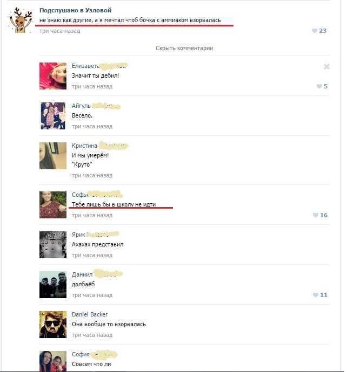Open Айгуль's group photo avatar

(53, 116)
